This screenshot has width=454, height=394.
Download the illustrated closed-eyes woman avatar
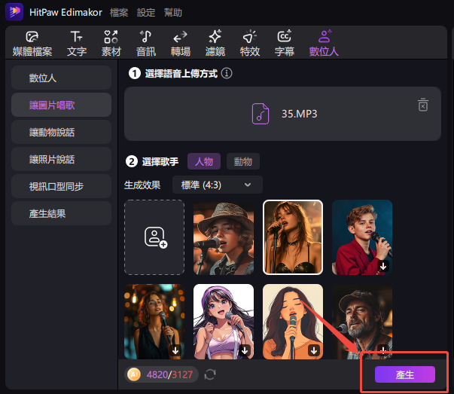point(314,350)
